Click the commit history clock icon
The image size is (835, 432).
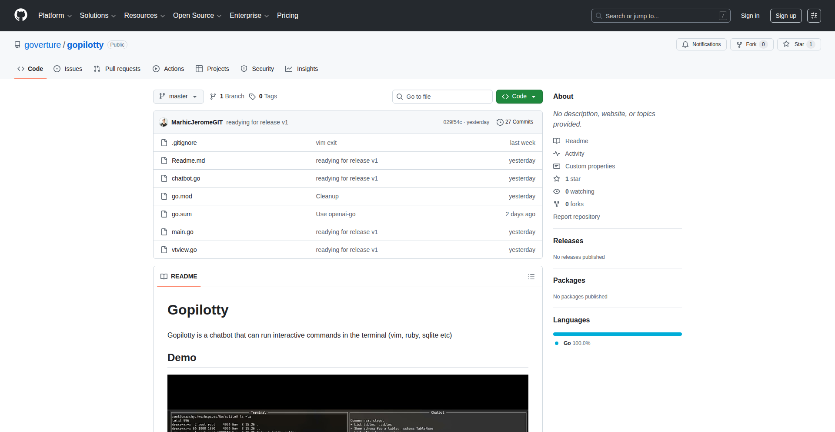500,122
